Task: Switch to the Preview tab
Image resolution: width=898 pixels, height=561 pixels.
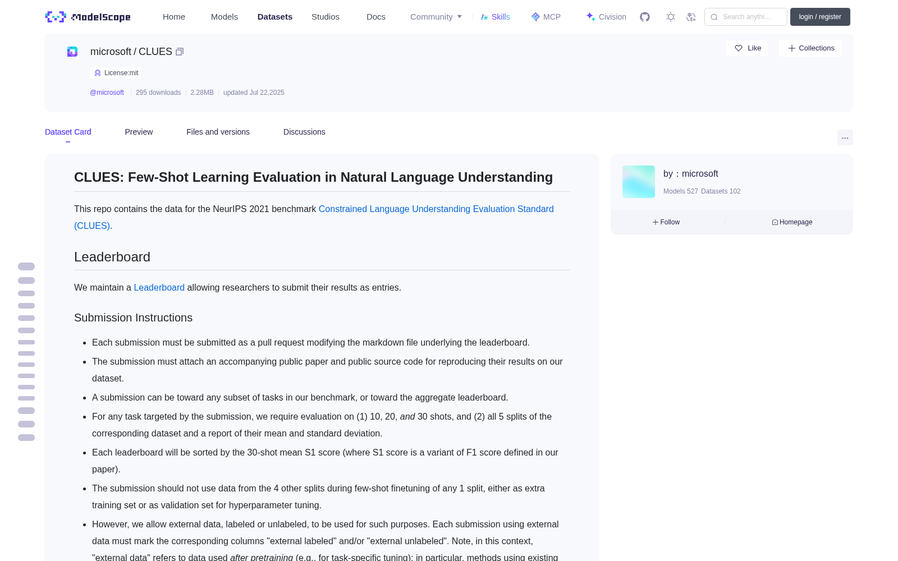Action: point(139,132)
